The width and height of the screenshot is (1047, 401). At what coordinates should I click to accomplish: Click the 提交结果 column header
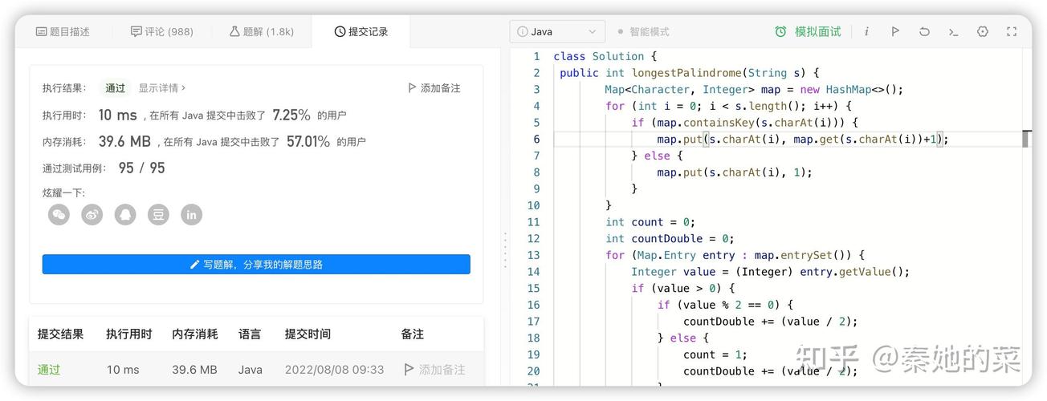(x=60, y=334)
